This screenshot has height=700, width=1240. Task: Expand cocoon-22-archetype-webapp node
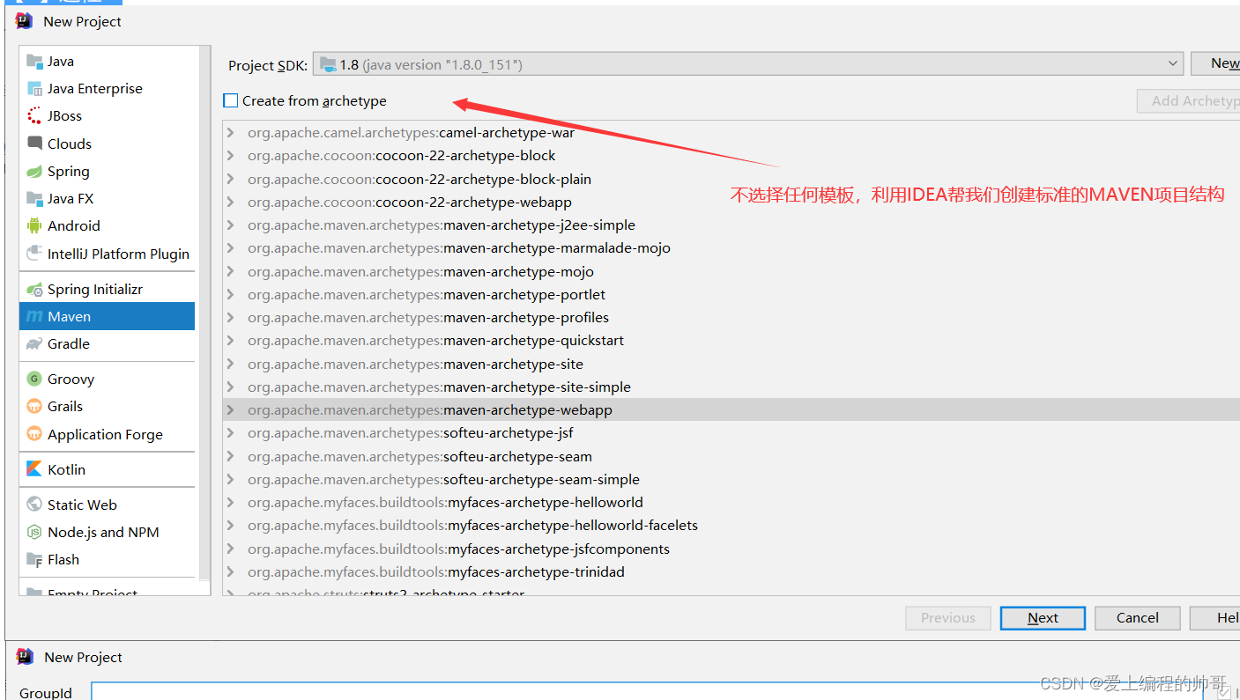coord(231,202)
